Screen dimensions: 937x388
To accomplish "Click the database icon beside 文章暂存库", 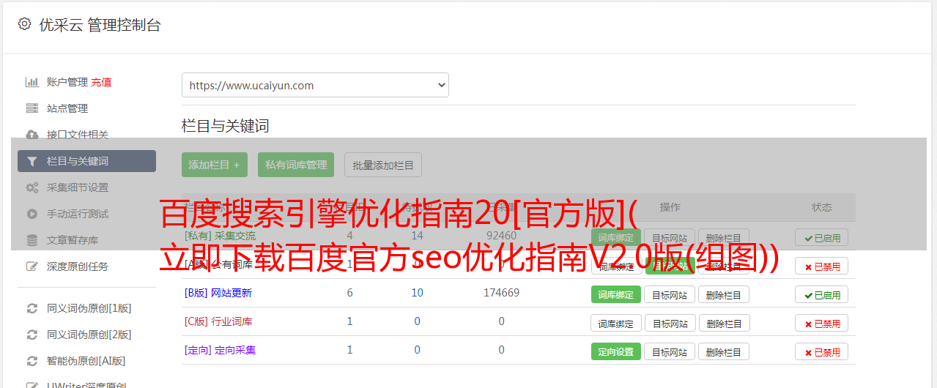I will [32, 240].
